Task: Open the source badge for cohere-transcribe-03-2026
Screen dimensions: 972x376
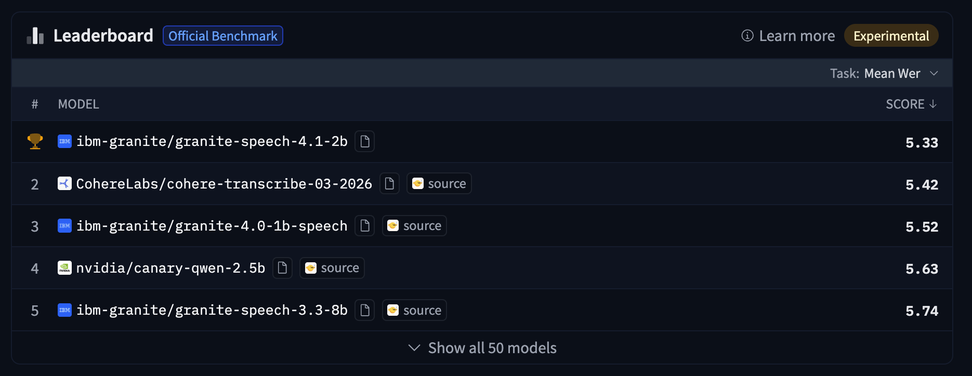Action: 439,183
